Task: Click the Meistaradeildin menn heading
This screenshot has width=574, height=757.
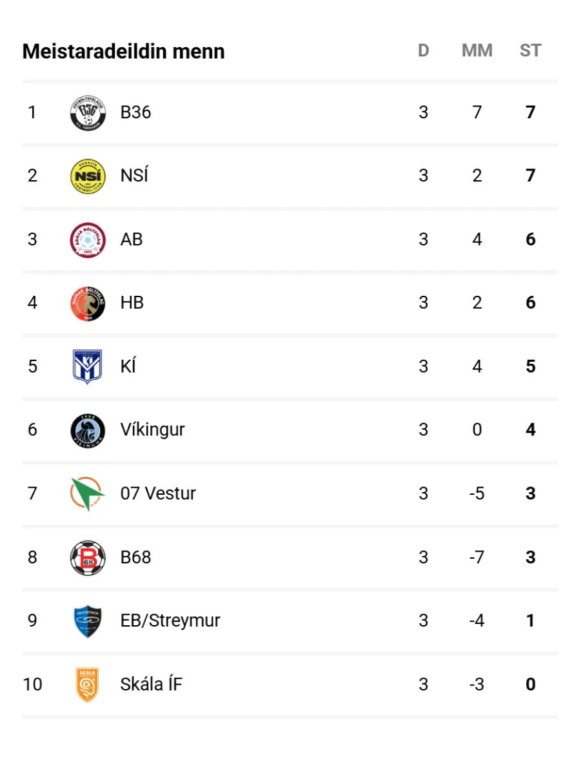Action: pyautogui.click(x=123, y=52)
